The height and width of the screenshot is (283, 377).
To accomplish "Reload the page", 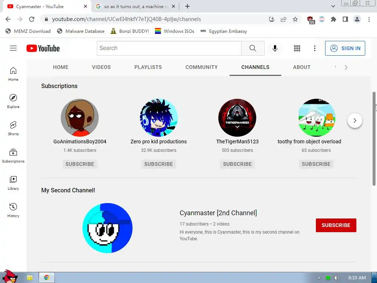I will click(x=32, y=19).
